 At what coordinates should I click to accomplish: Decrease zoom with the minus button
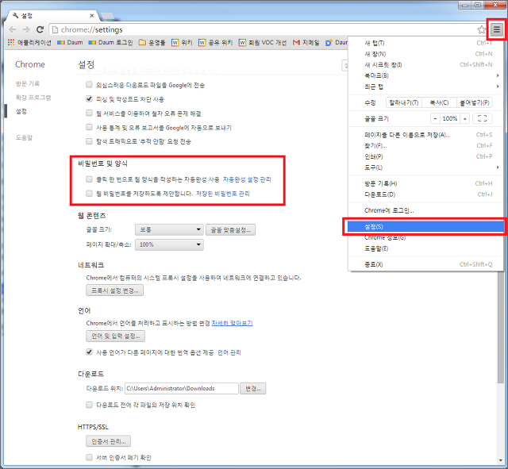[435, 118]
